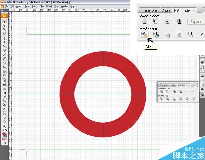Select the Live Paint Bucket tool

pyautogui.click(x=4, y=105)
